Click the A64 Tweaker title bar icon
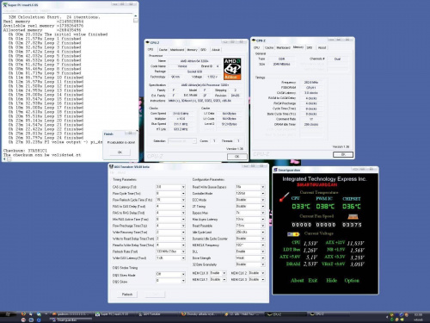Image resolution: width=430 pixels, height=323 pixels. pyautogui.click(x=111, y=166)
